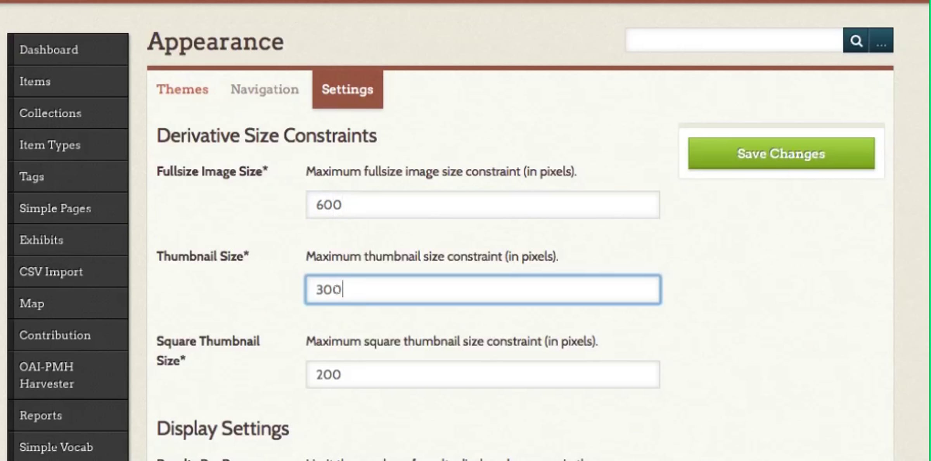Click the search text box

[734, 40]
